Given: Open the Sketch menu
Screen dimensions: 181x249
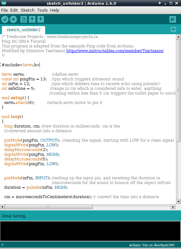Looking at the screenshot, I should coord(28,10).
